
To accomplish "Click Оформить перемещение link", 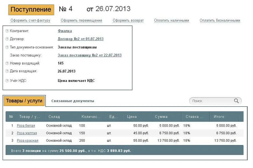I will click(x=81, y=20).
